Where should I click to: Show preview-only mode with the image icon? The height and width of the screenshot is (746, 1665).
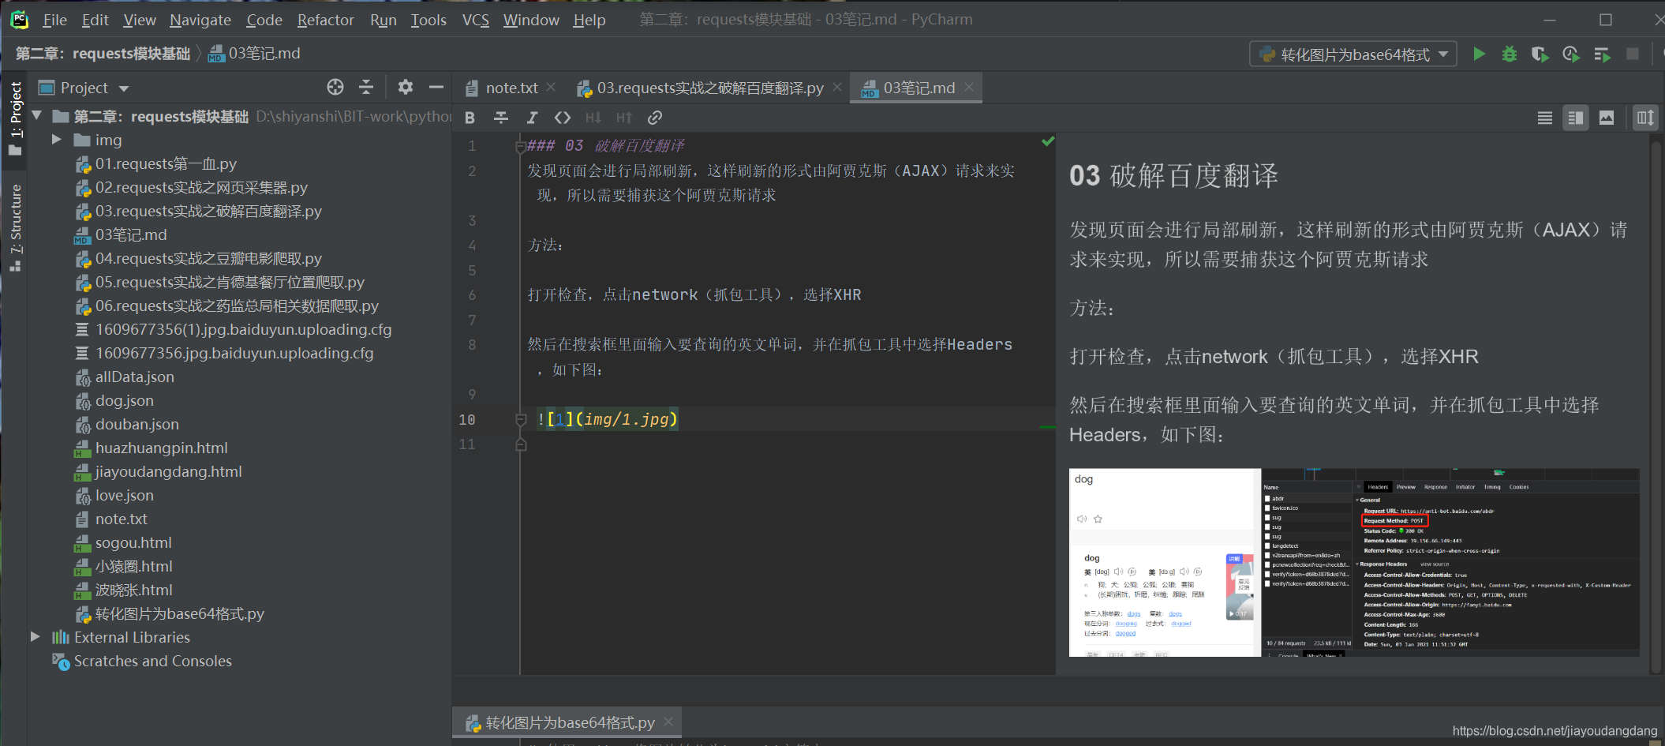pyautogui.click(x=1607, y=117)
